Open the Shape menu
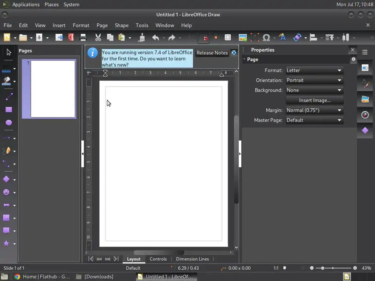The width and height of the screenshot is (375, 281). (122, 25)
